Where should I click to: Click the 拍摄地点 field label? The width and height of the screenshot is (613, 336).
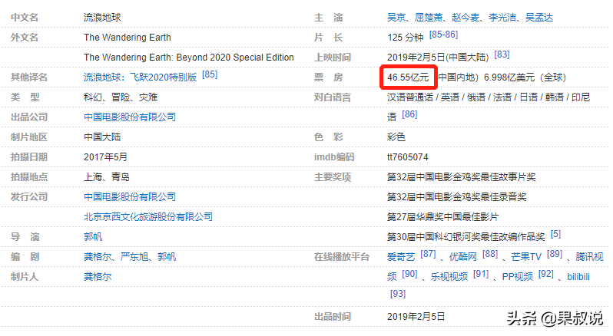pos(29,177)
